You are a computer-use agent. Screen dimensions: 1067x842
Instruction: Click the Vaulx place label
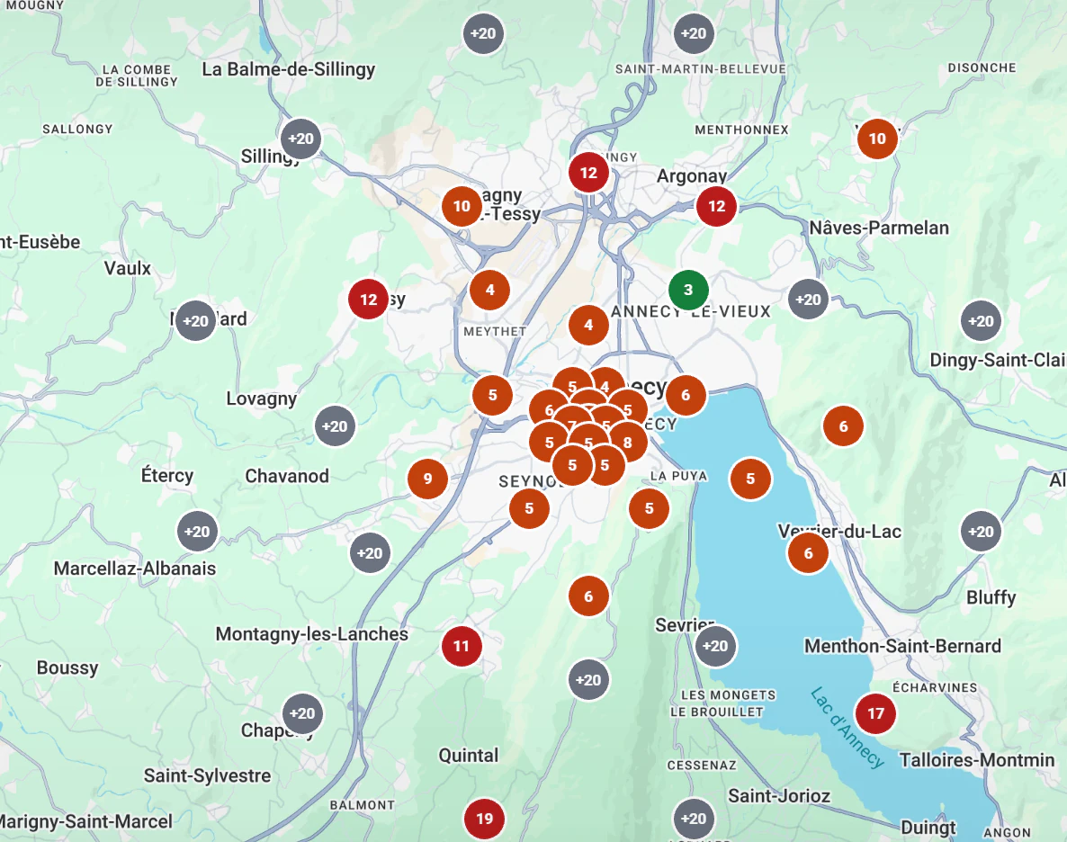click(127, 268)
